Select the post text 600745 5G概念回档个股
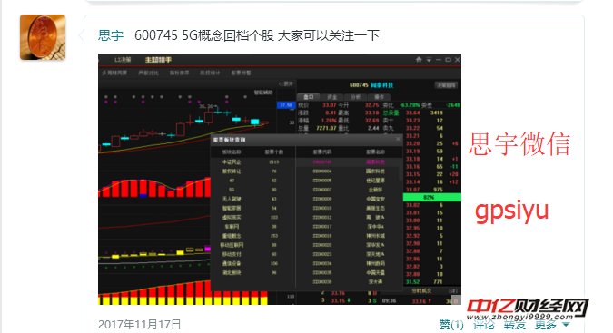Viewport: 613px width, 333px height. (x=204, y=35)
